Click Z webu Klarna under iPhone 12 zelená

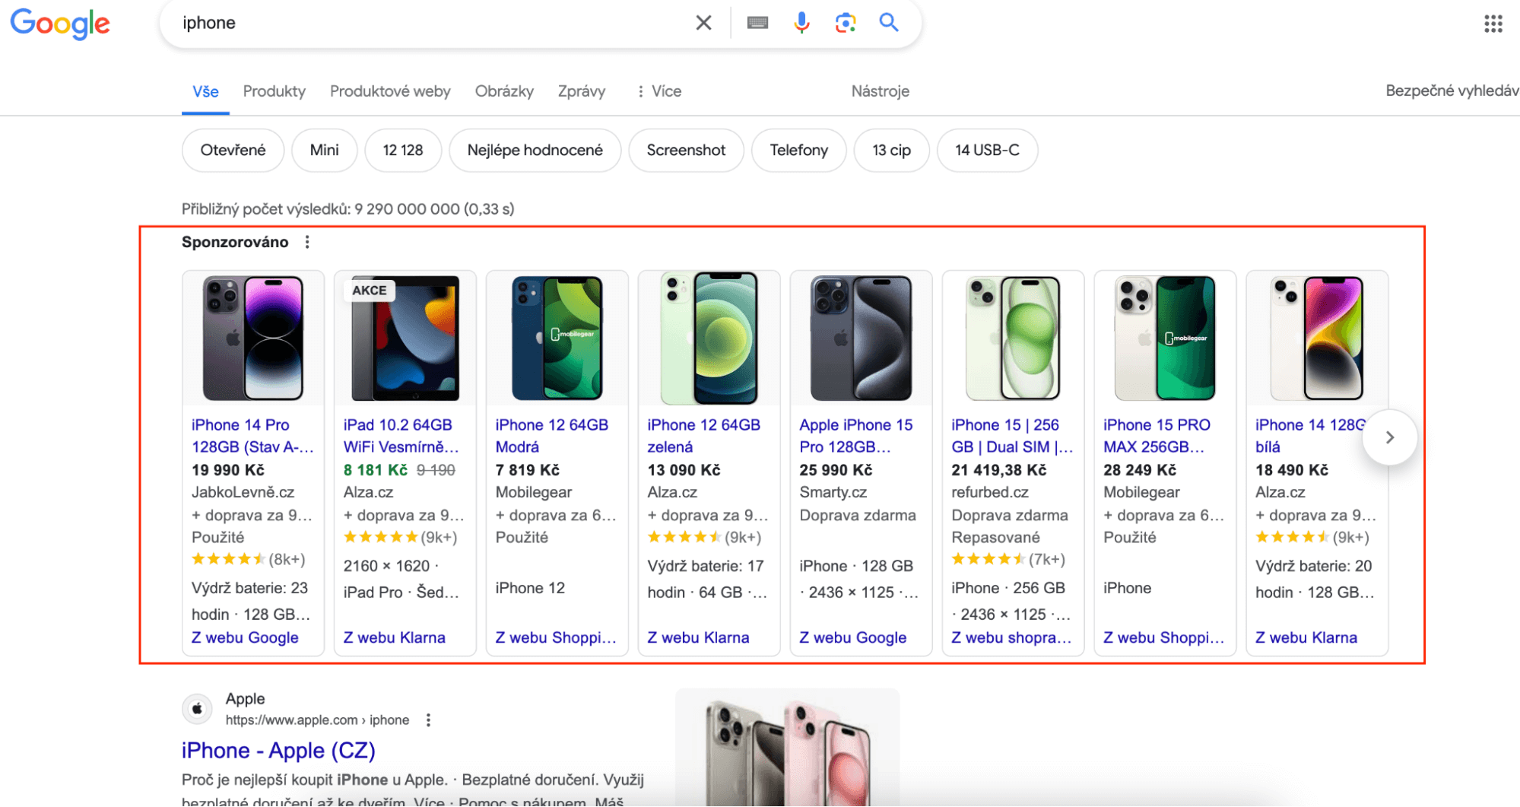click(698, 637)
